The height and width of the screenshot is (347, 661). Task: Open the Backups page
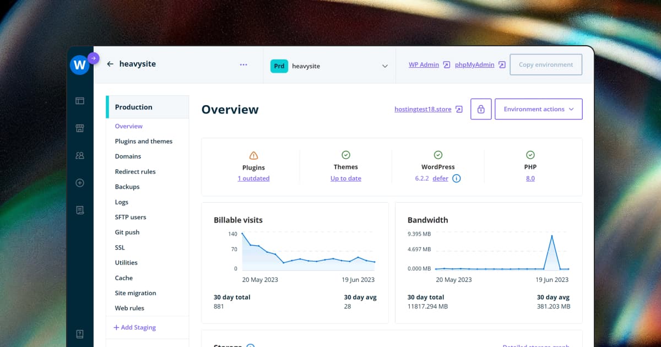click(x=127, y=187)
